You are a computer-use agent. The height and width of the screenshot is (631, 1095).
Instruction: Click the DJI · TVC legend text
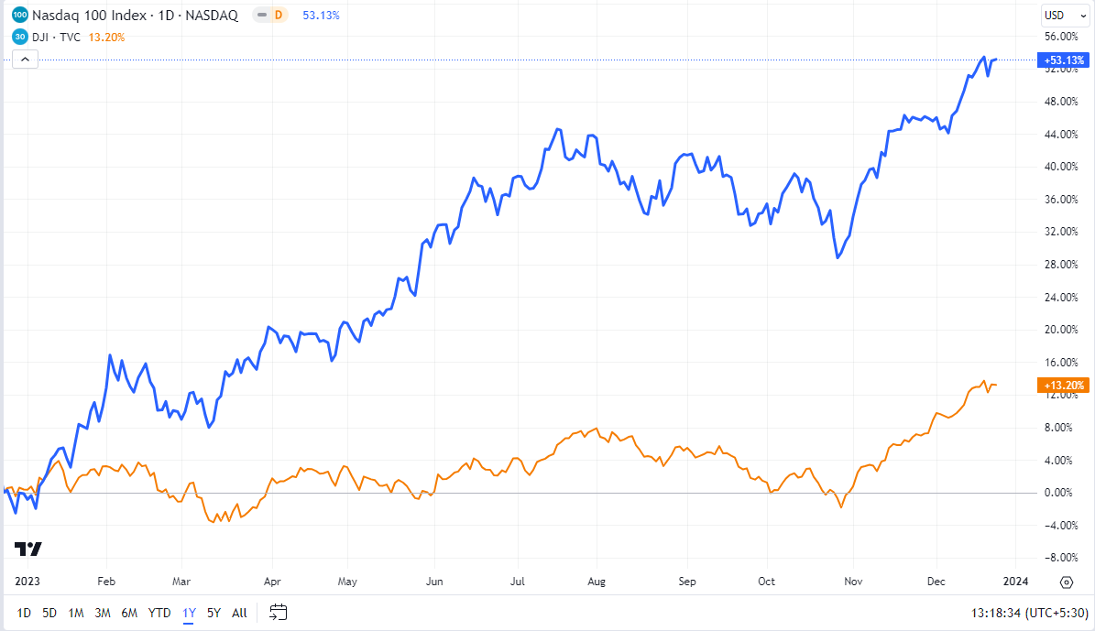pos(58,37)
